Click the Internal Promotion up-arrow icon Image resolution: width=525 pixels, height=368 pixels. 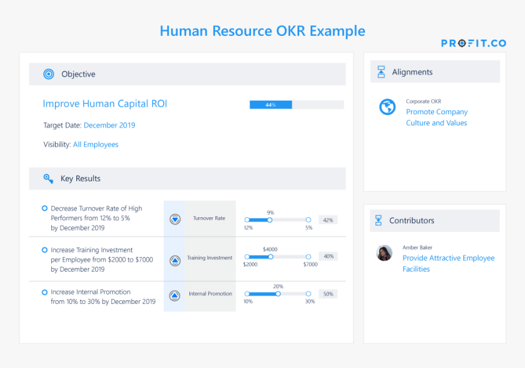[175, 296]
